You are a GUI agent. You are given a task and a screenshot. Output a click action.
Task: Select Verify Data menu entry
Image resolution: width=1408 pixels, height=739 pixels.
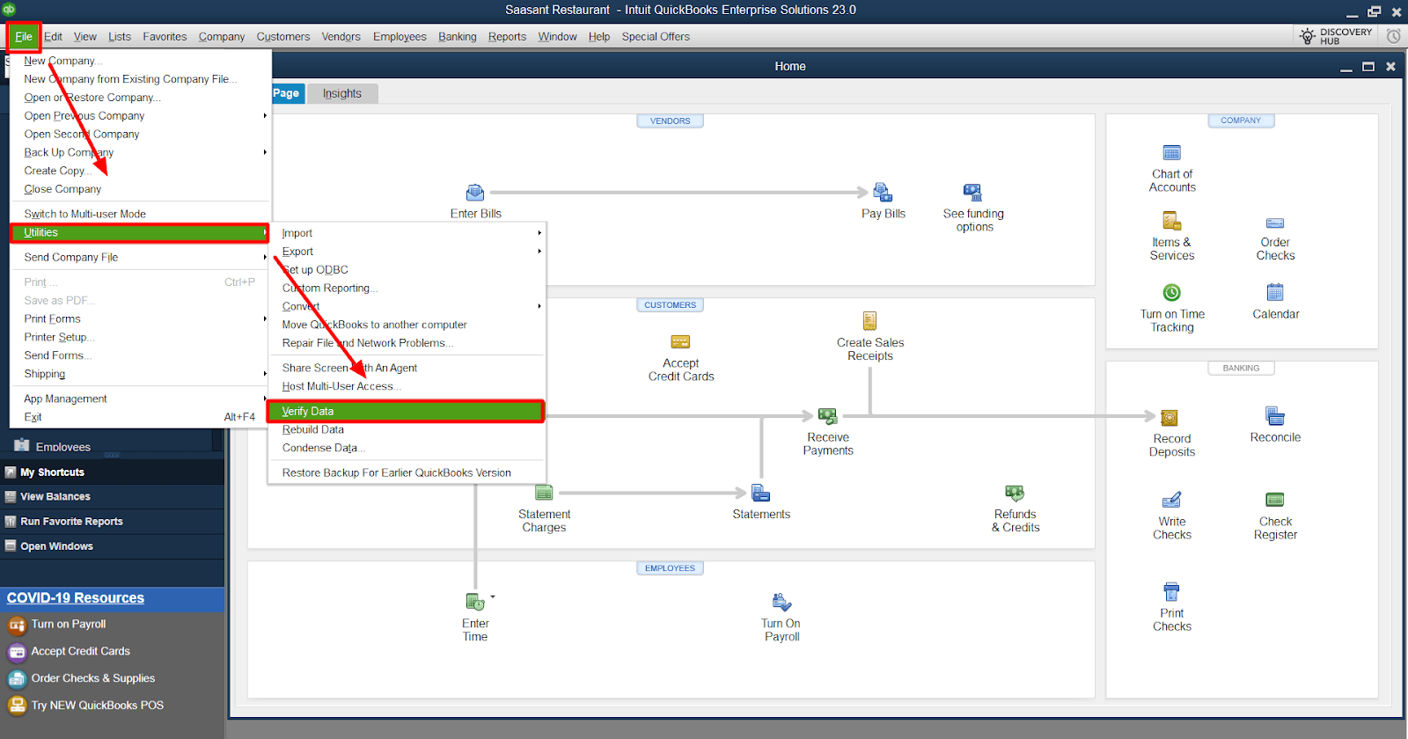tap(407, 411)
